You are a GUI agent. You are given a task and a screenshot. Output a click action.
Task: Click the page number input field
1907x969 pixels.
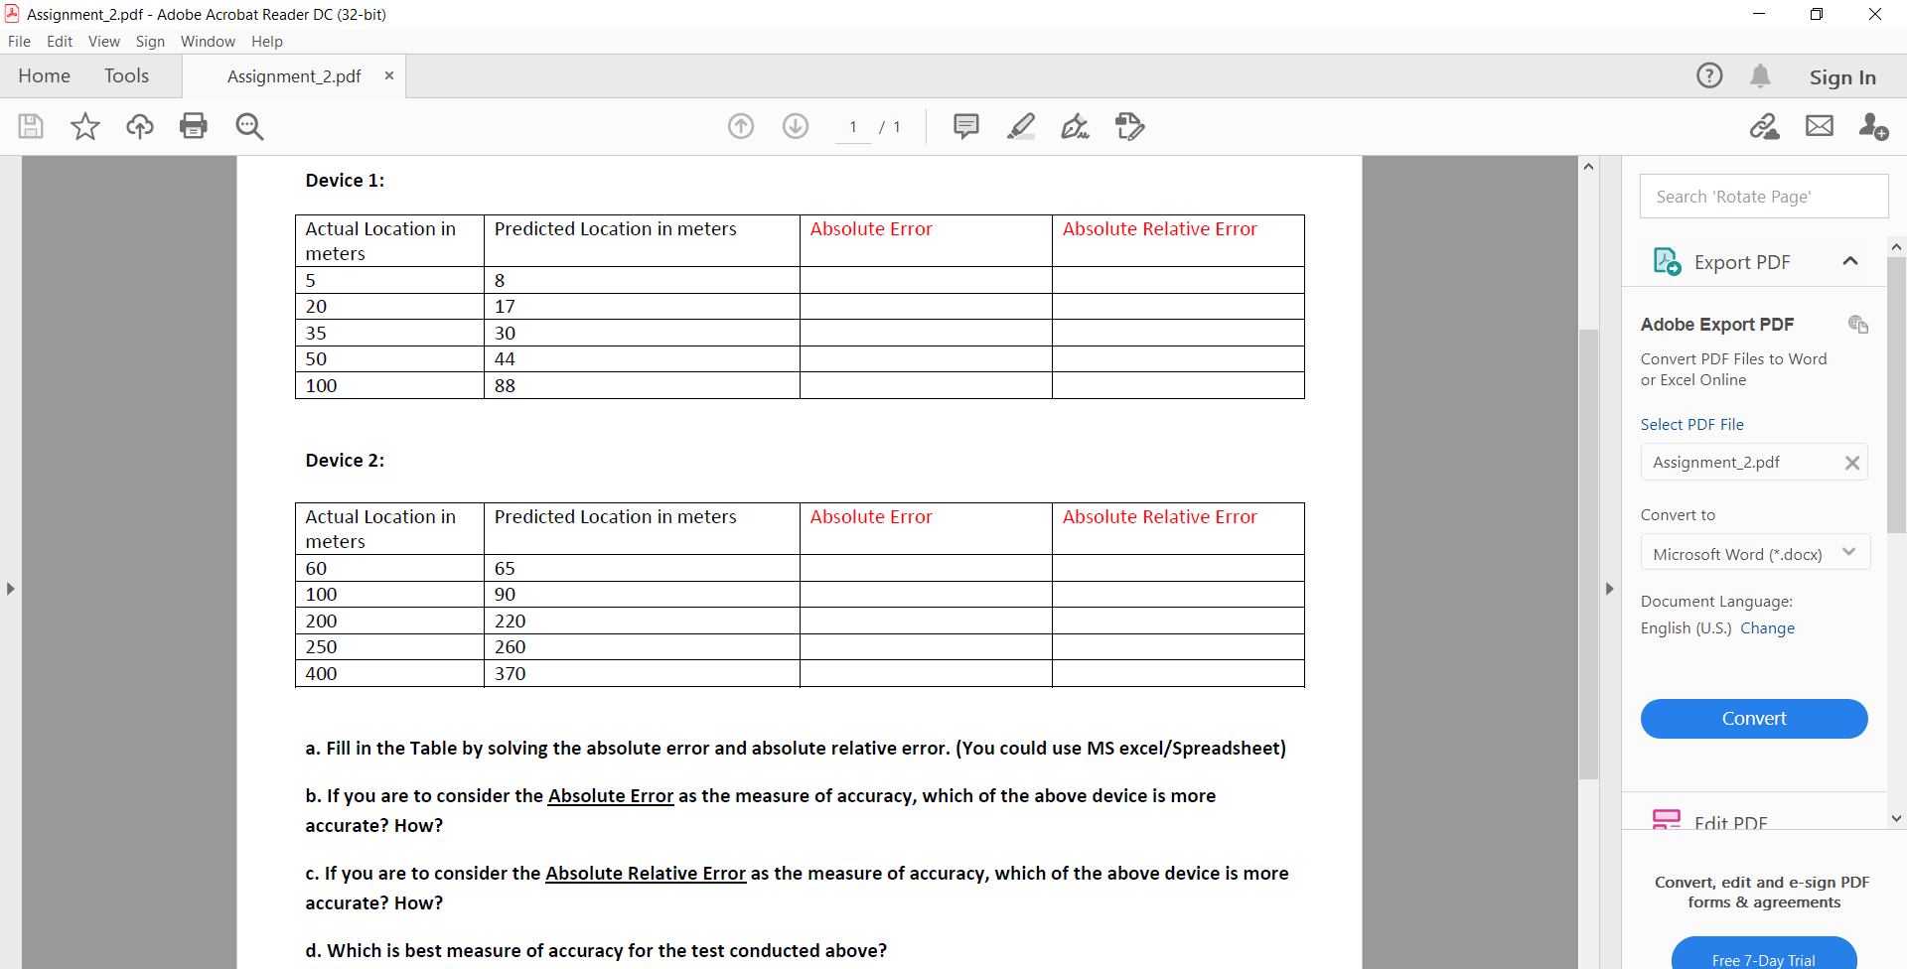click(x=853, y=126)
